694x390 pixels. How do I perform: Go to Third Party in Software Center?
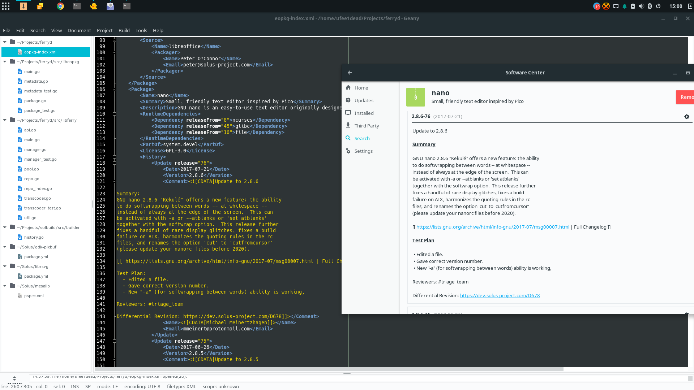(367, 126)
